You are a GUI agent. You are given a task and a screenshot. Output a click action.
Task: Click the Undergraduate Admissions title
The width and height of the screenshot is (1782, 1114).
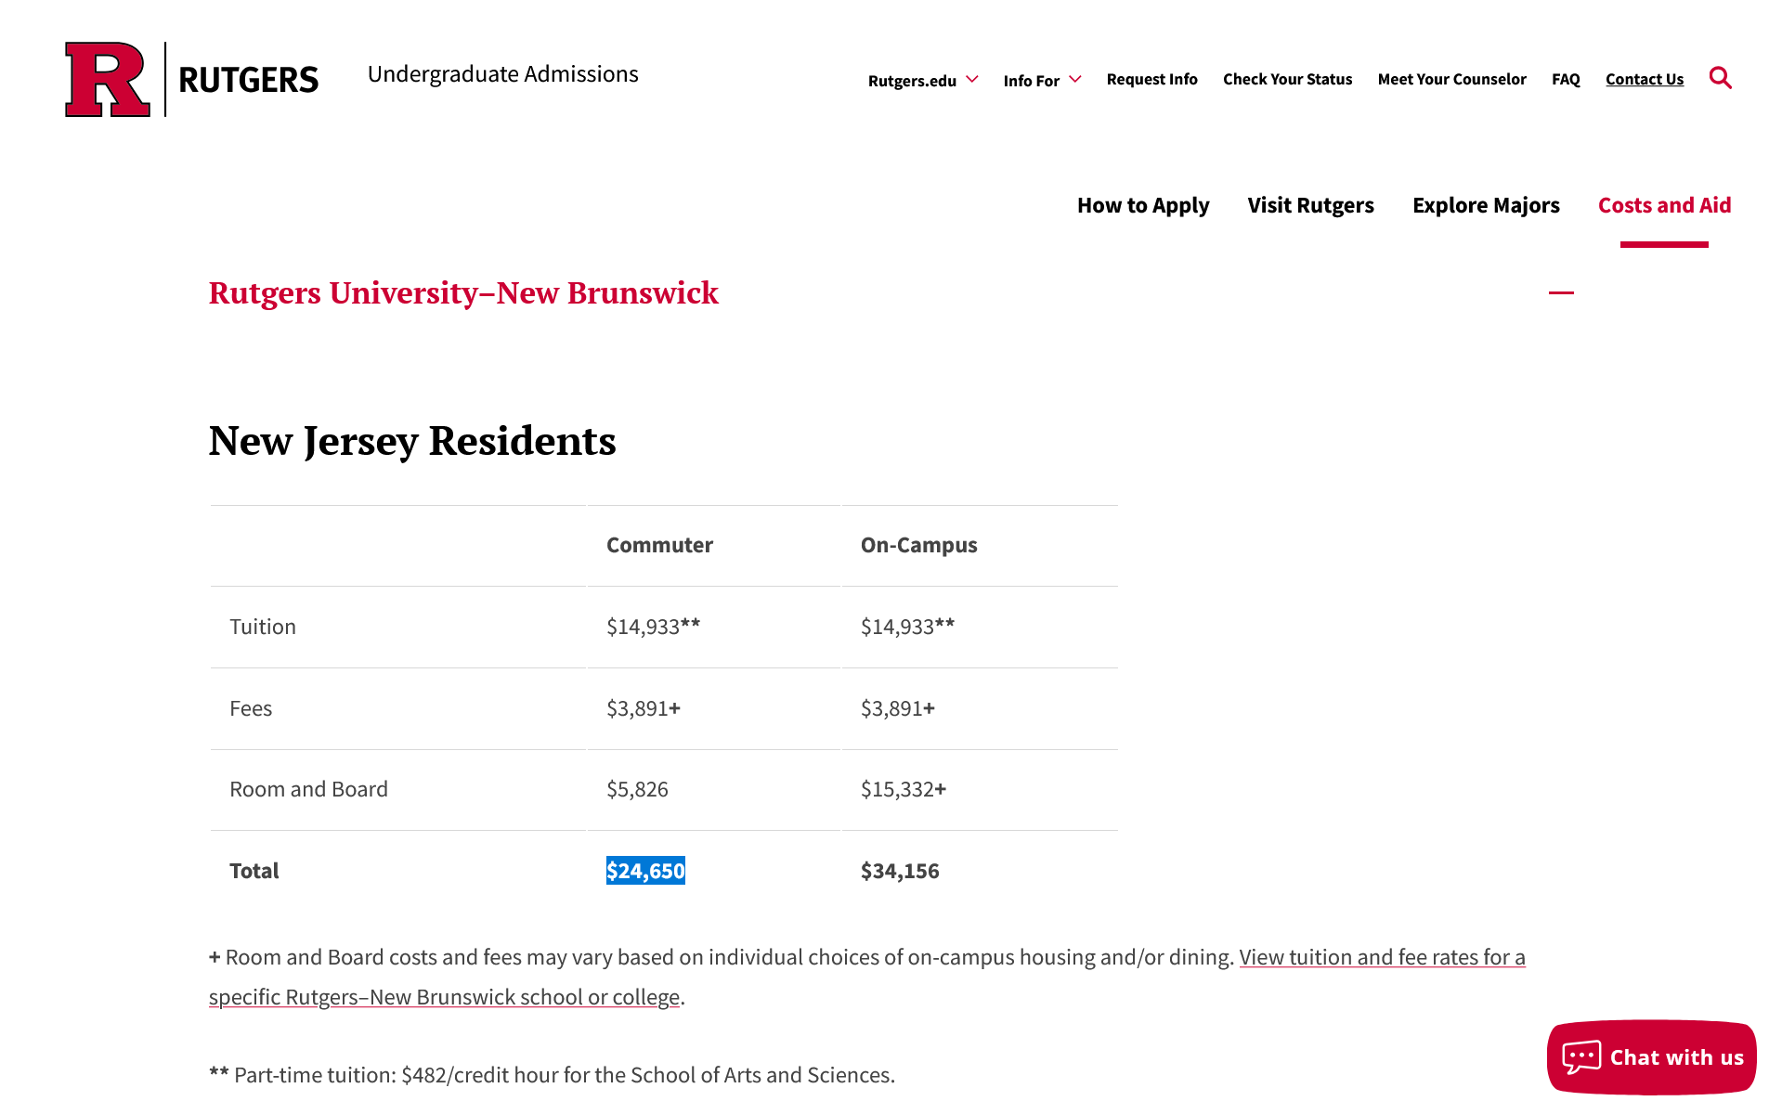coord(502,74)
